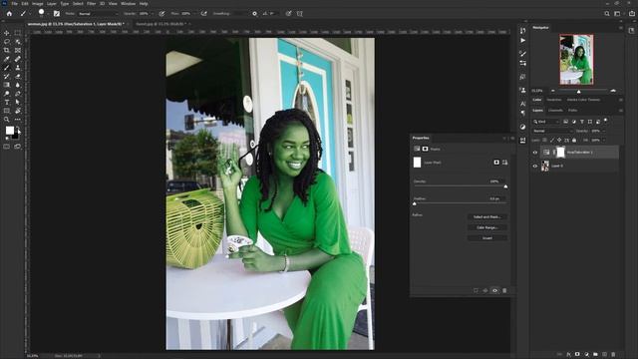Select the Clone Stamp tool
The width and height of the screenshot is (638, 359).
pos(18,68)
